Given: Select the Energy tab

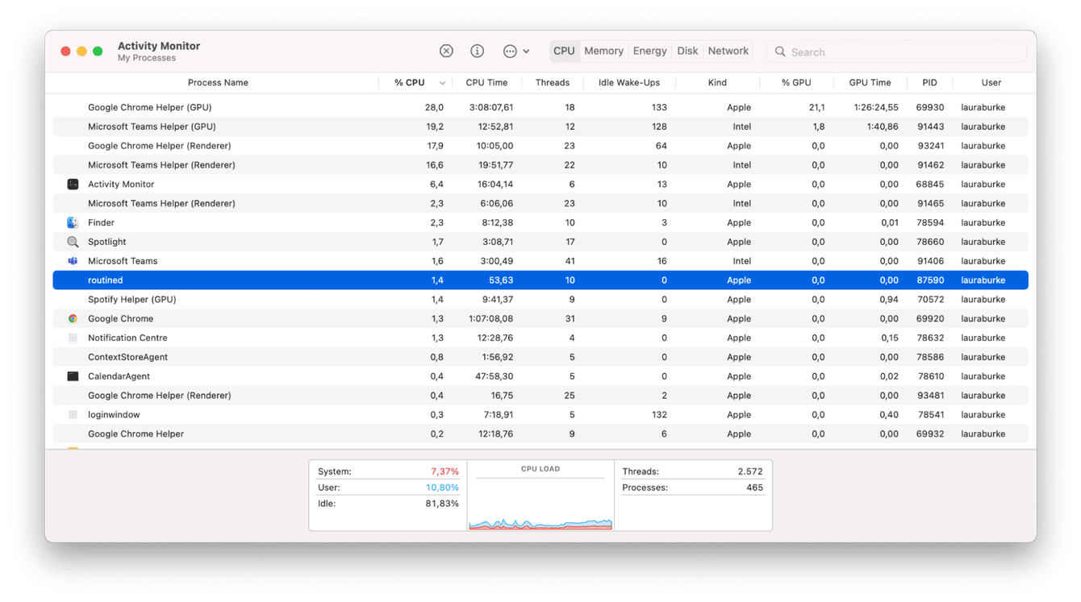Looking at the screenshot, I should pyautogui.click(x=649, y=50).
